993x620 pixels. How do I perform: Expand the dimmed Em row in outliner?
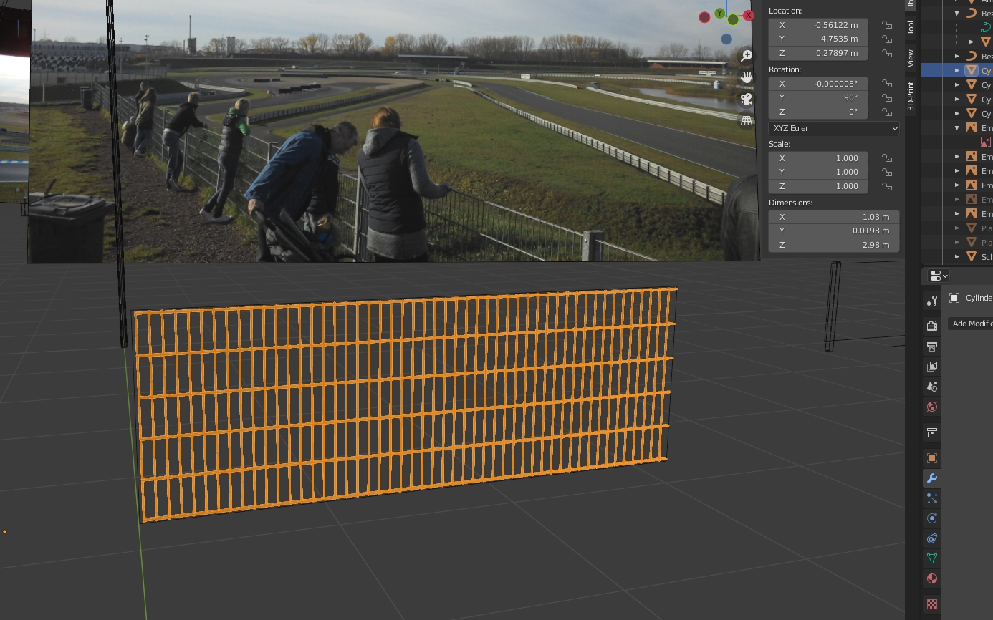[957, 199]
